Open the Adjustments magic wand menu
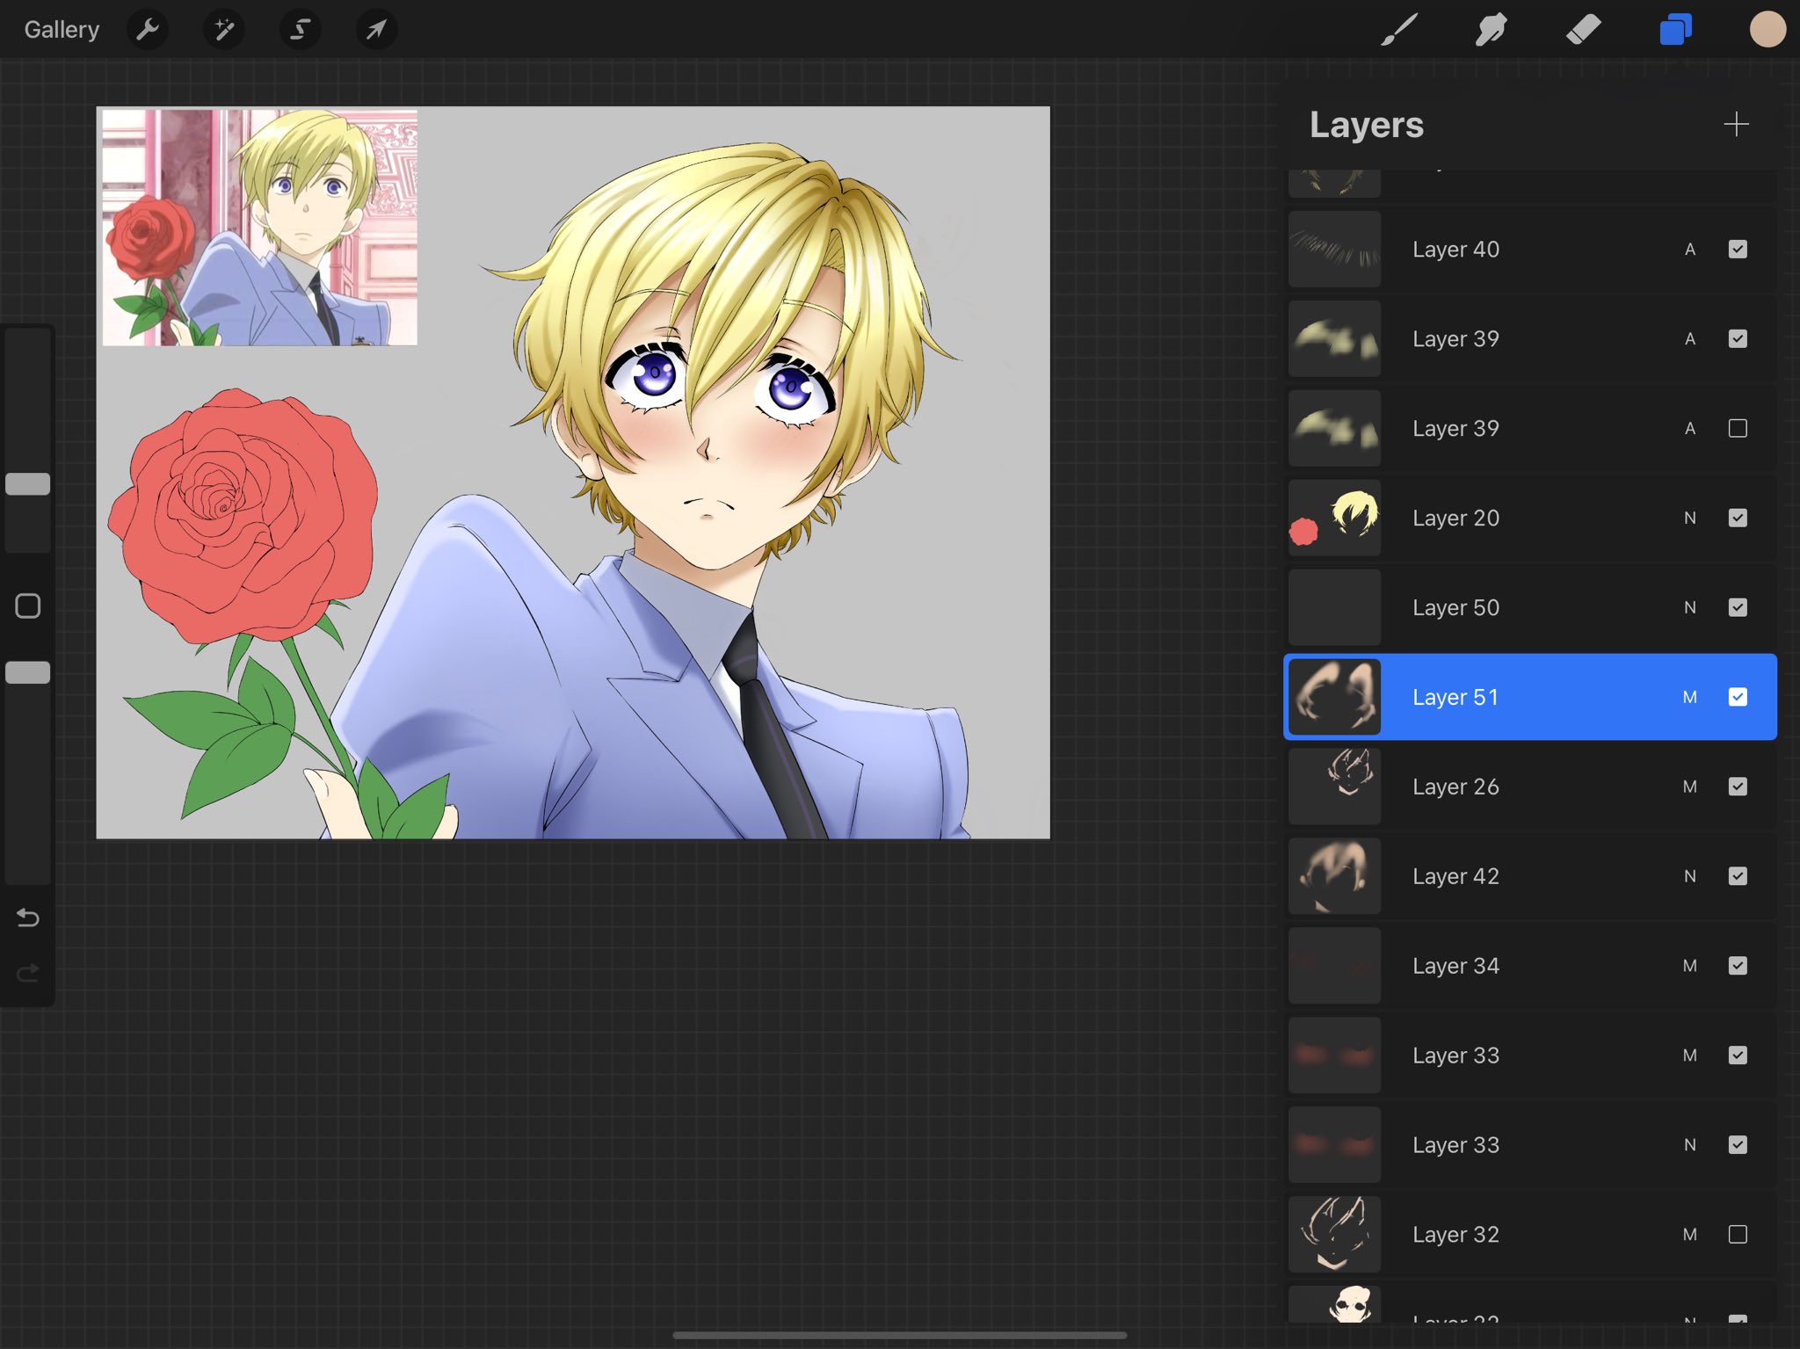 (224, 30)
